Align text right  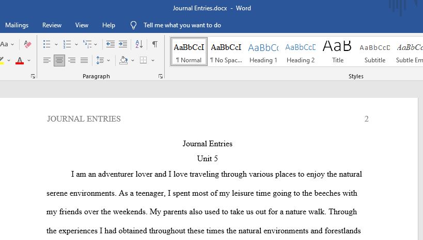[x=72, y=60]
